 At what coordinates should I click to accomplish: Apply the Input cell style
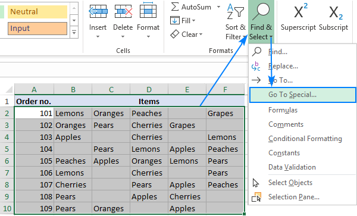[x=37, y=29]
